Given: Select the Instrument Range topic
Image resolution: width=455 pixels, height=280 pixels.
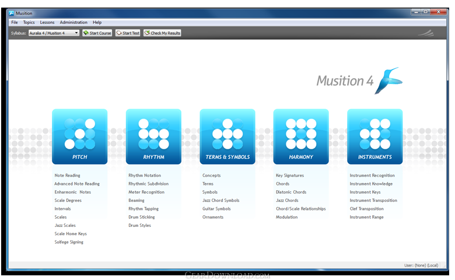Looking at the screenshot, I should click(x=366, y=217).
